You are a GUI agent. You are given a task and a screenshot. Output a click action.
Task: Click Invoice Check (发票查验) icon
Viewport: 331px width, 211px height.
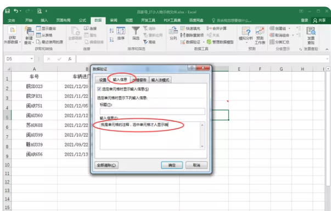tap(311, 36)
